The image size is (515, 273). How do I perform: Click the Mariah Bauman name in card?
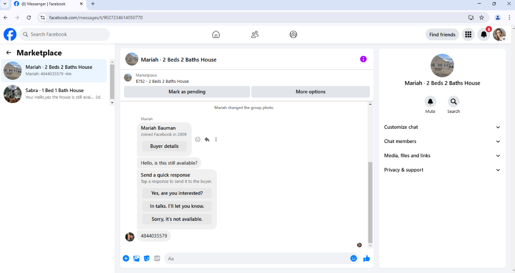click(158, 128)
